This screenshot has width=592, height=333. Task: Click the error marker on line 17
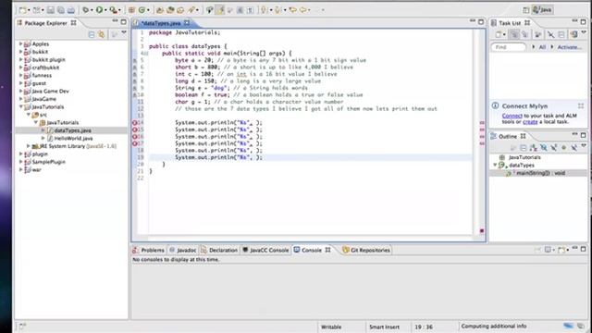tap(135, 143)
